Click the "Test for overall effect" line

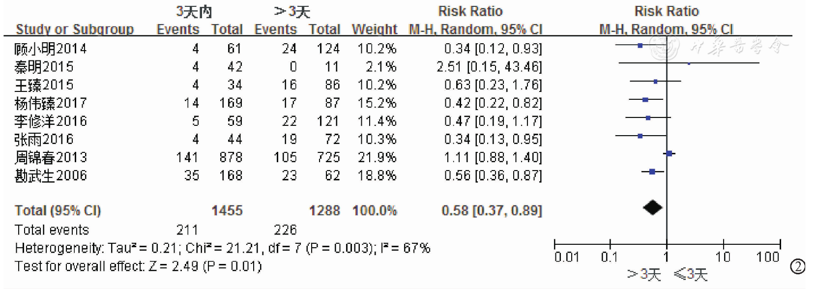[138, 266]
